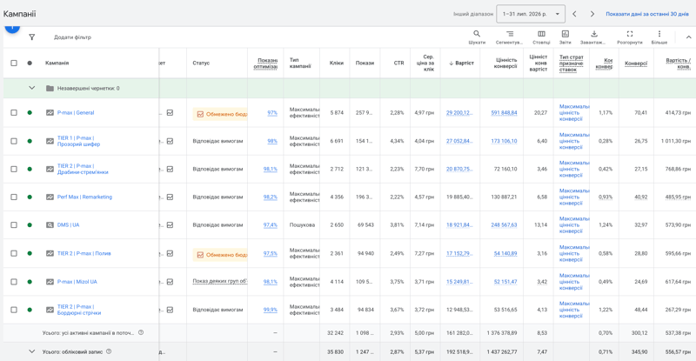This screenshot has width=696, height=361.
Task: Open the Segment (Сегментувати) tool
Action: tap(509, 37)
